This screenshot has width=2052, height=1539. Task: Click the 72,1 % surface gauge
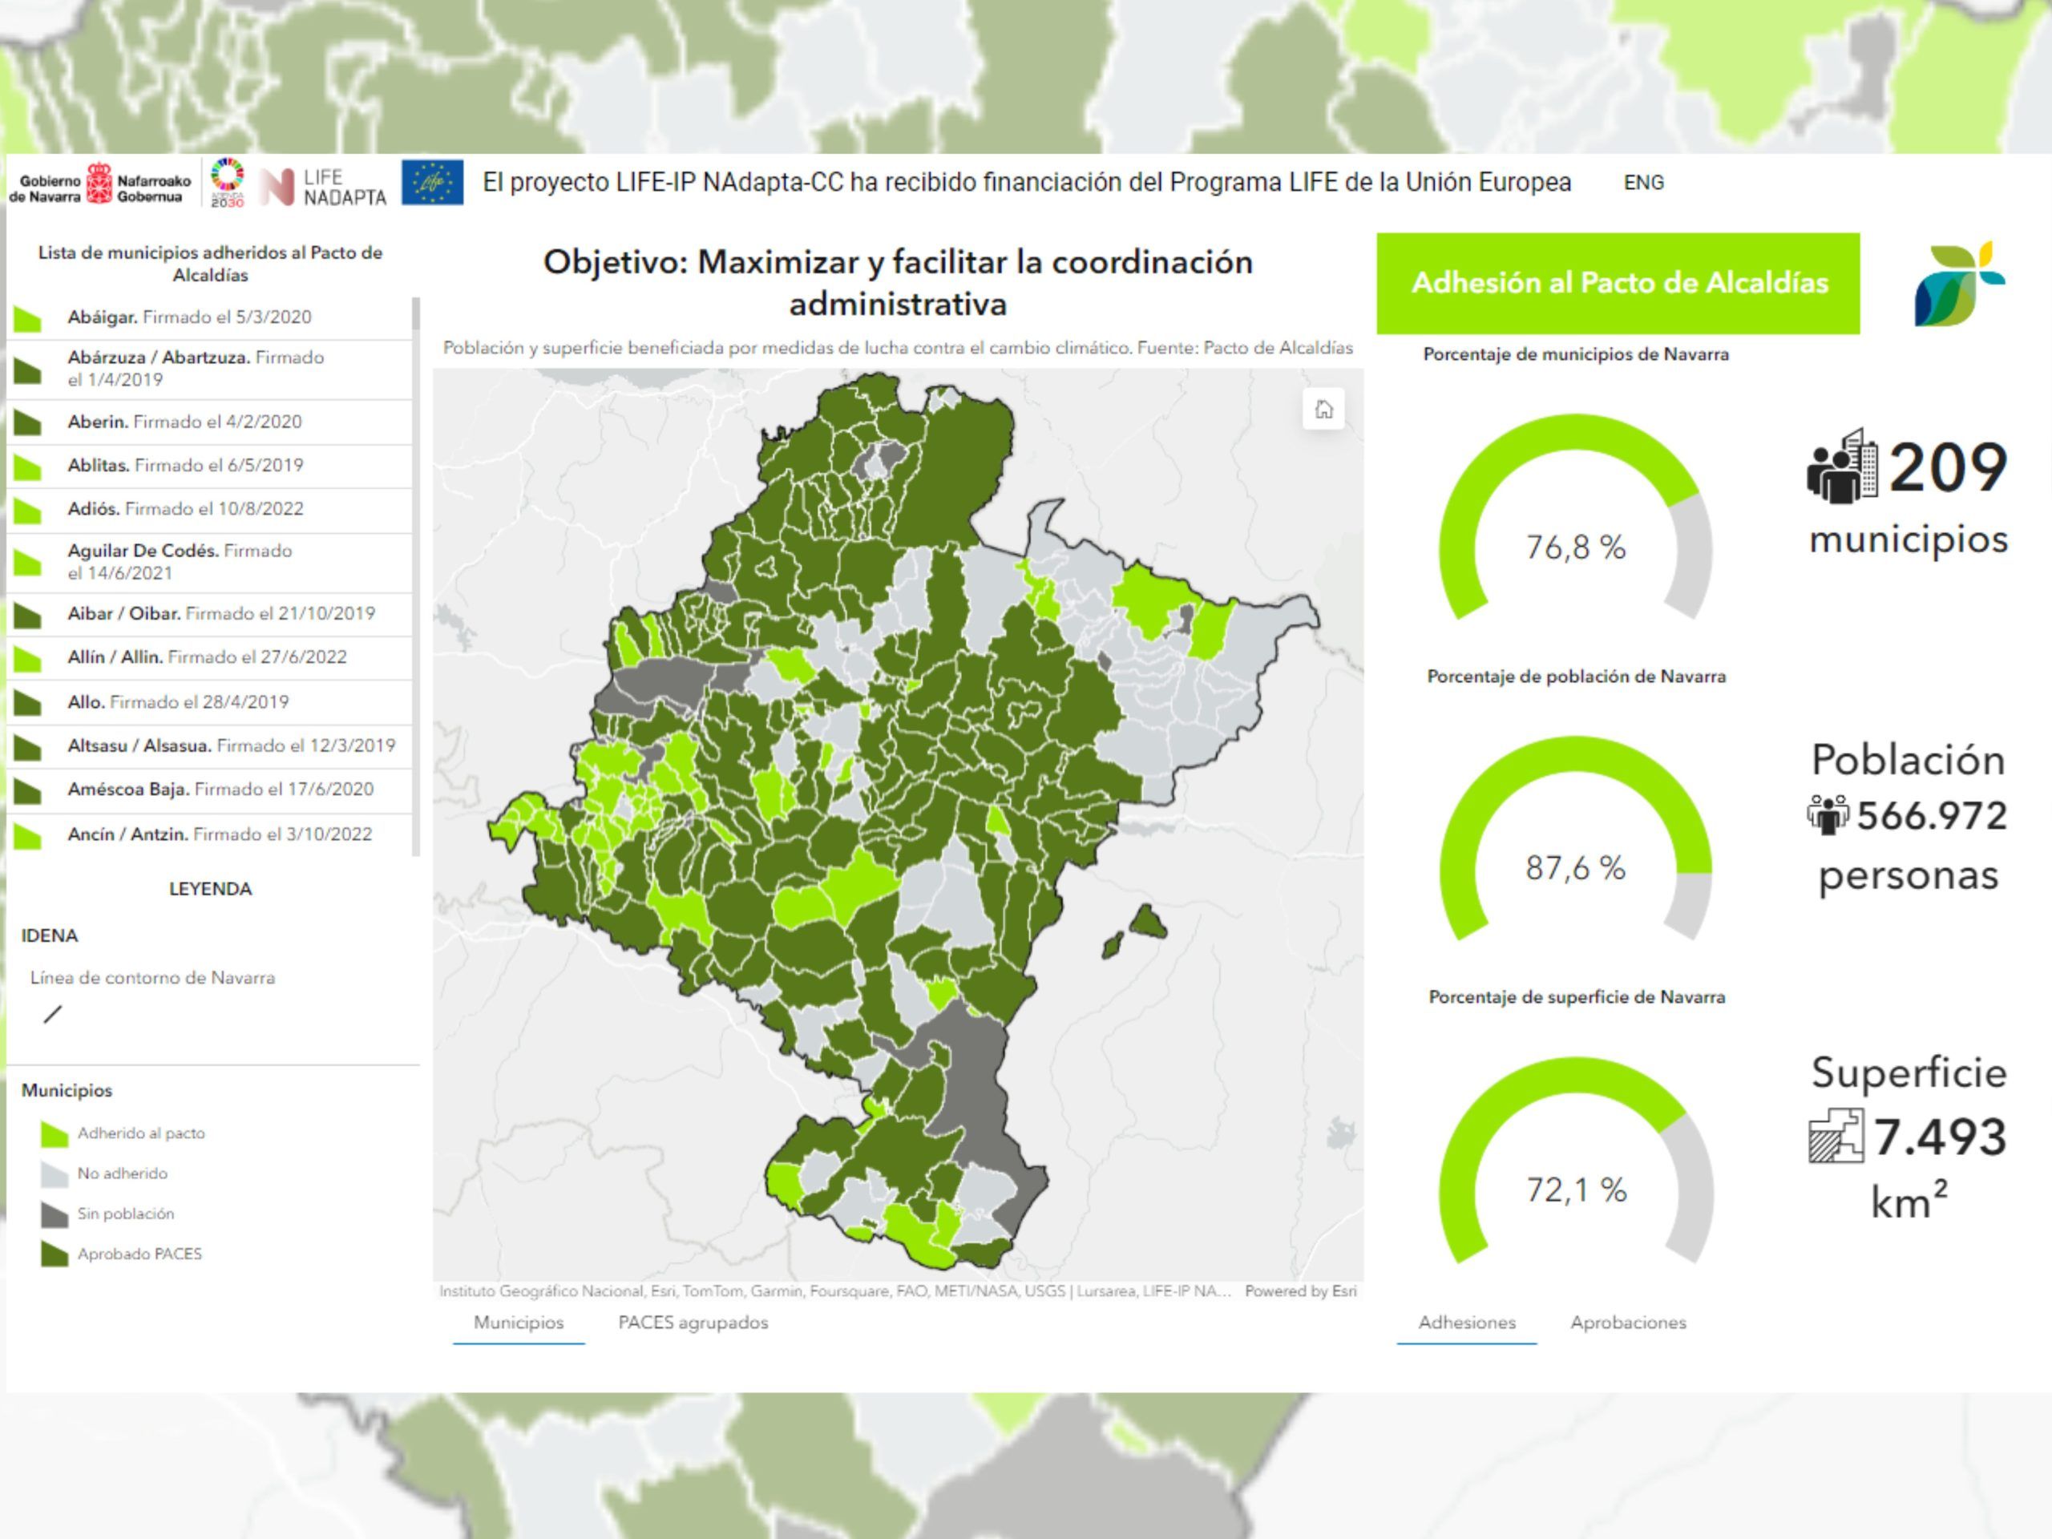(1575, 1160)
